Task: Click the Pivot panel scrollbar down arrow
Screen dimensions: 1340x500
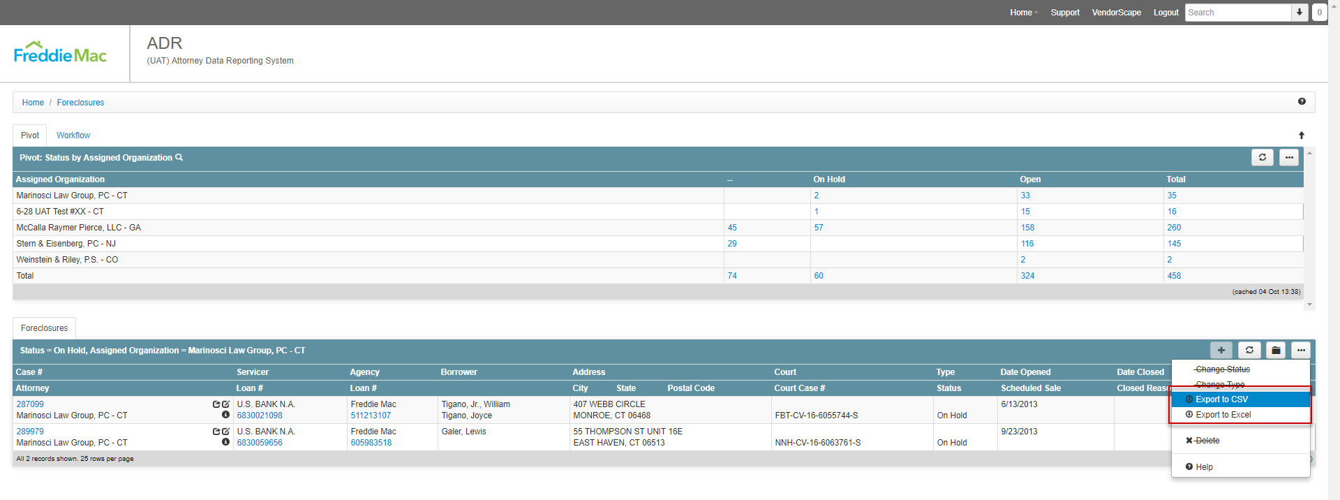Action: 1310,304
